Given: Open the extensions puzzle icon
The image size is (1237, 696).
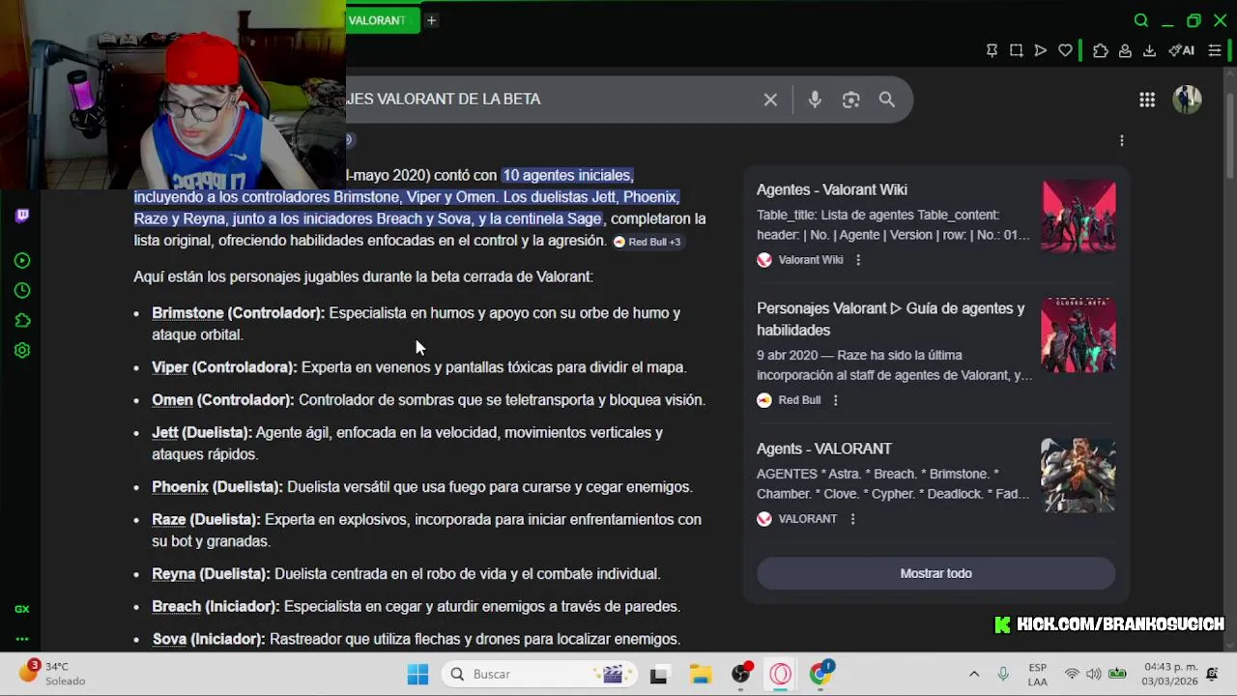Looking at the screenshot, I should (x=1100, y=50).
